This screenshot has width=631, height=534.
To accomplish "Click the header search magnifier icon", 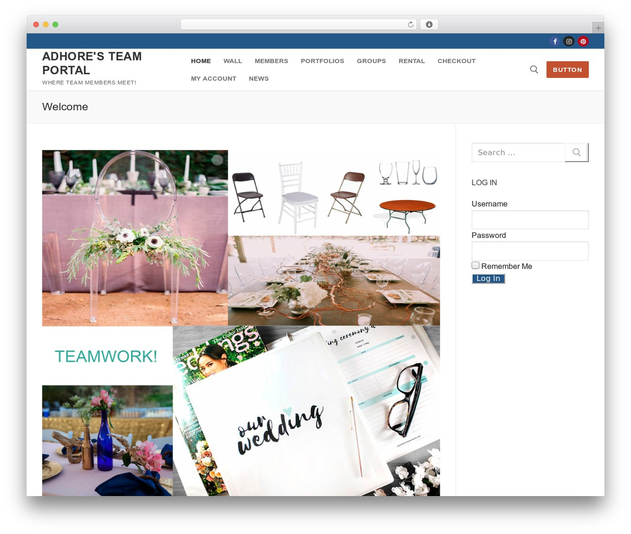I will (x=534, y=69).
